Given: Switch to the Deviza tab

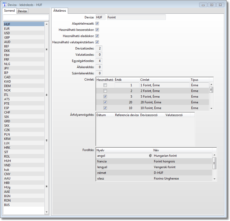Looking at the screenshot, I should 22,11.
